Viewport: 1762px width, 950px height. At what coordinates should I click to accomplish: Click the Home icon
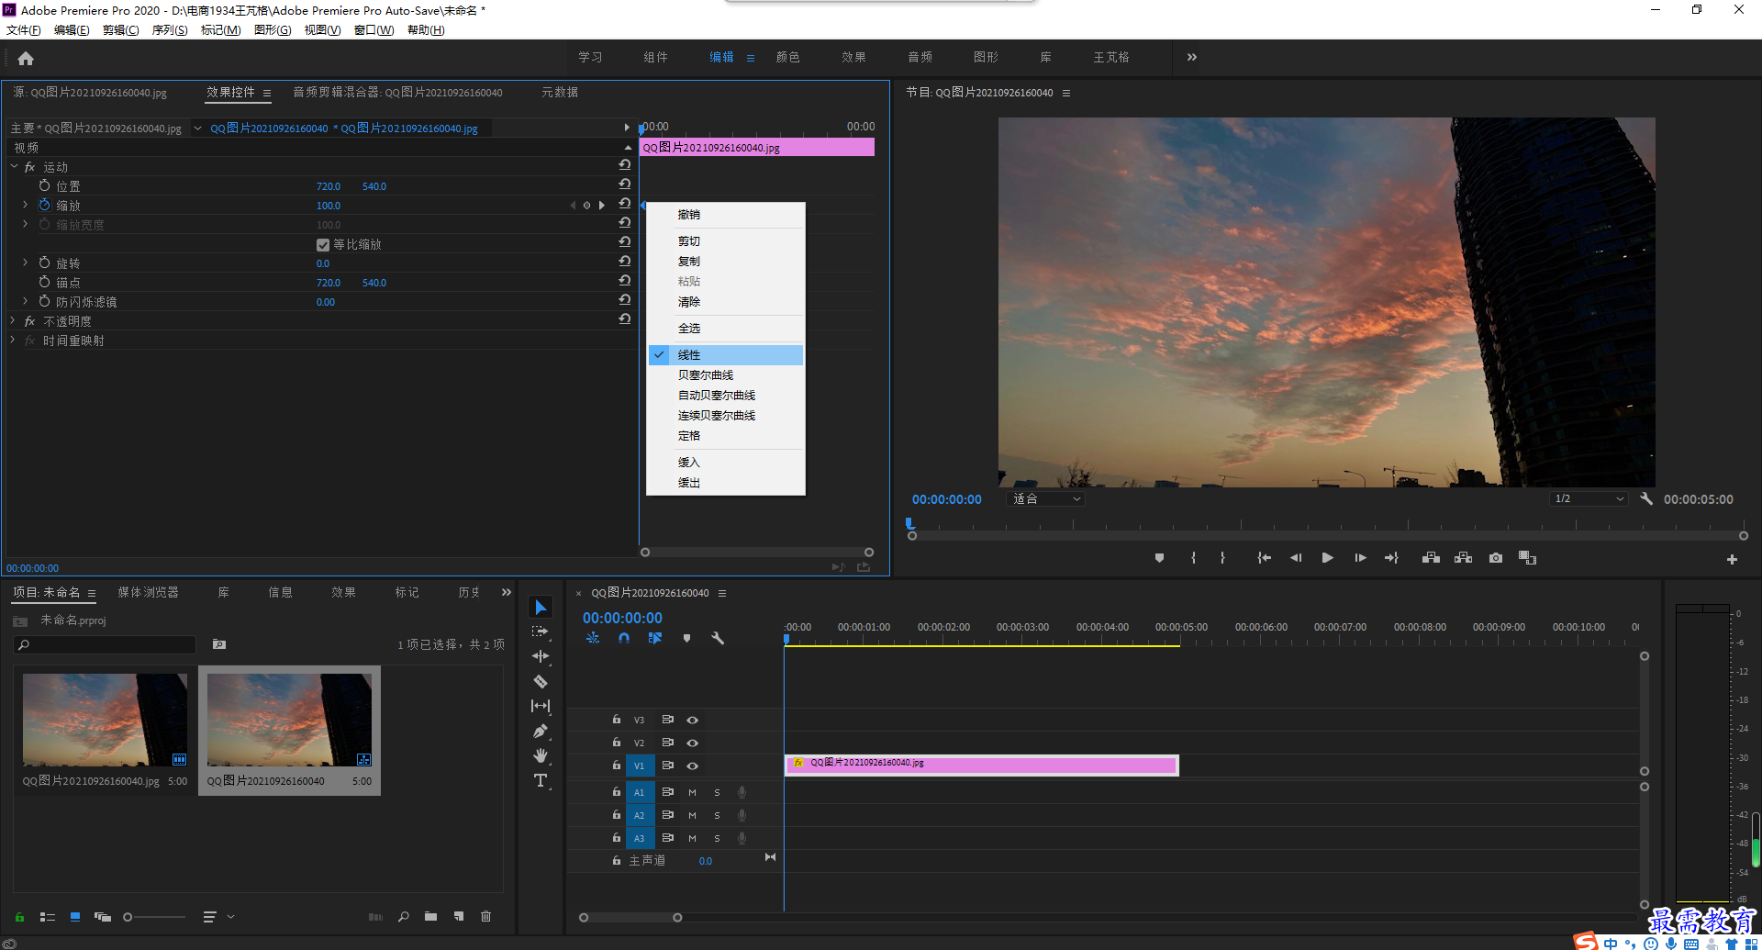pyautogui.click(x=26, y=58)
